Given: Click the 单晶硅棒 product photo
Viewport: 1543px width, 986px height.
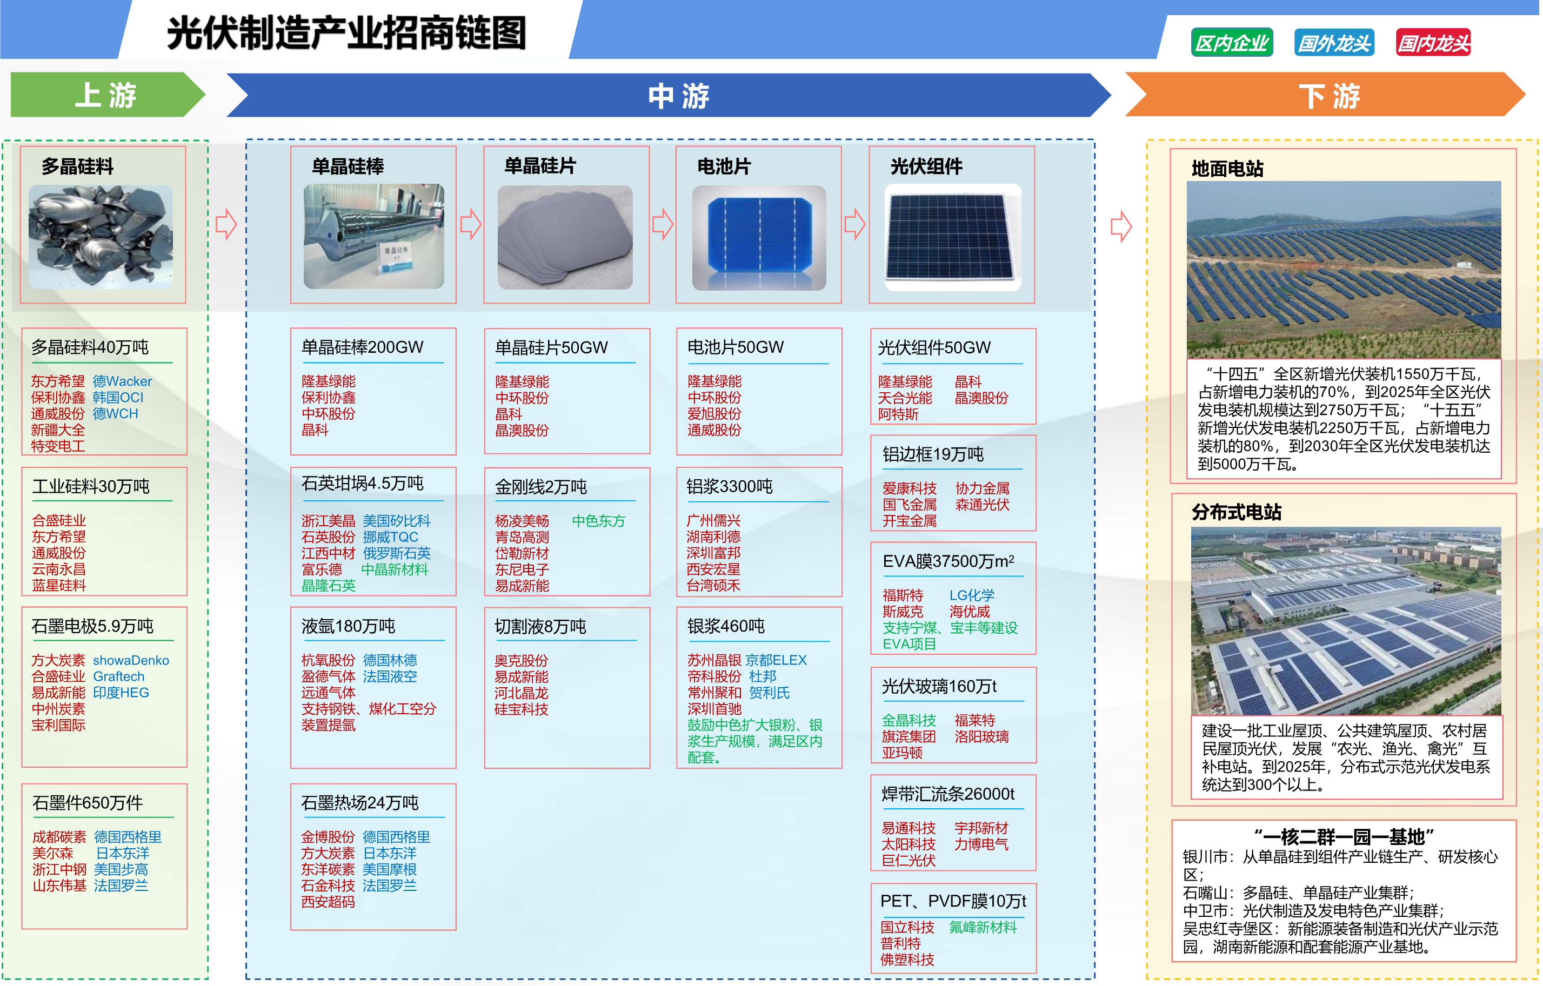Looking at the screenshot, I should (x=373, y=237).
